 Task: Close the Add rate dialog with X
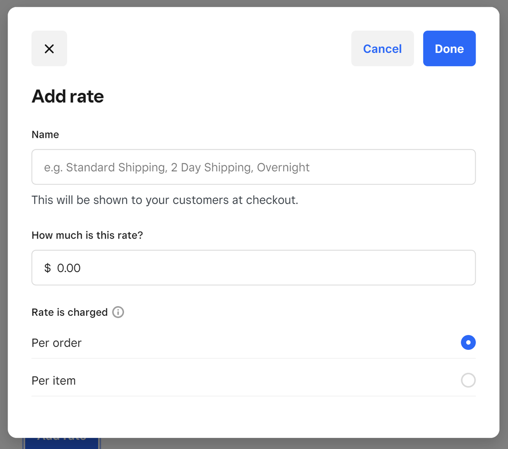point(49,49)
